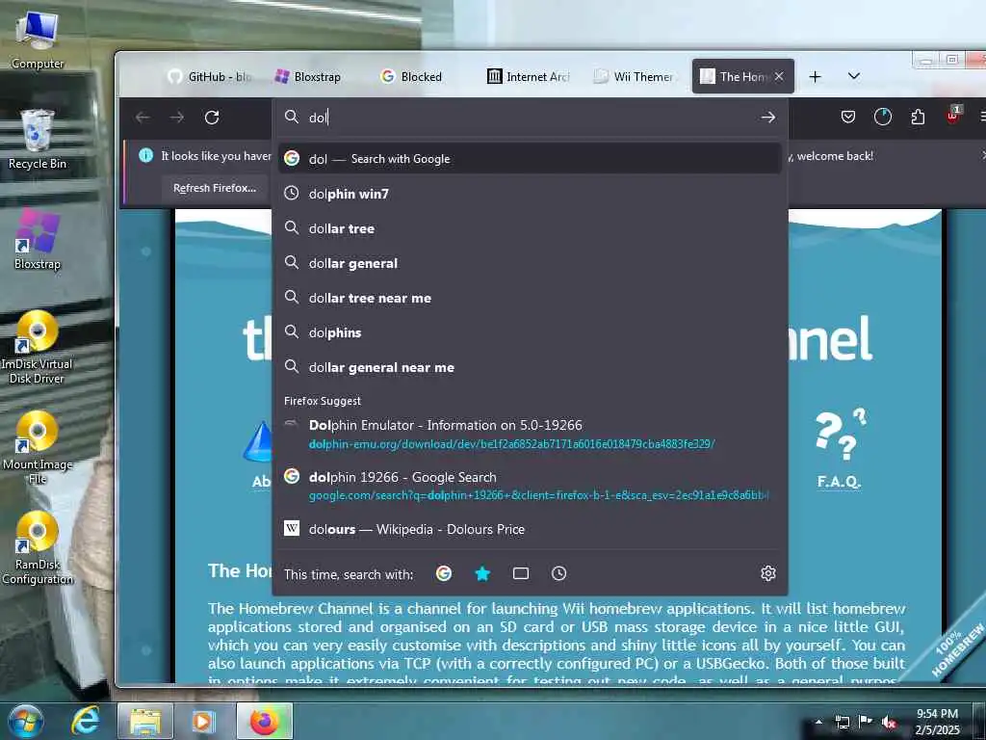Select 'dollar tree near me' suggestion
The image size is (986, 740).
pos(530,298)
